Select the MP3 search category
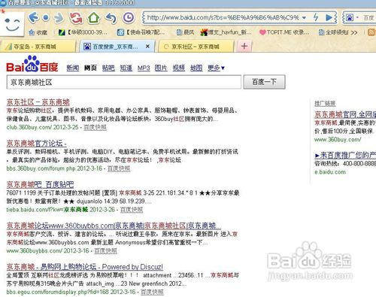The height and width of the screenshot is (297, 376). (x=144, y=68)
